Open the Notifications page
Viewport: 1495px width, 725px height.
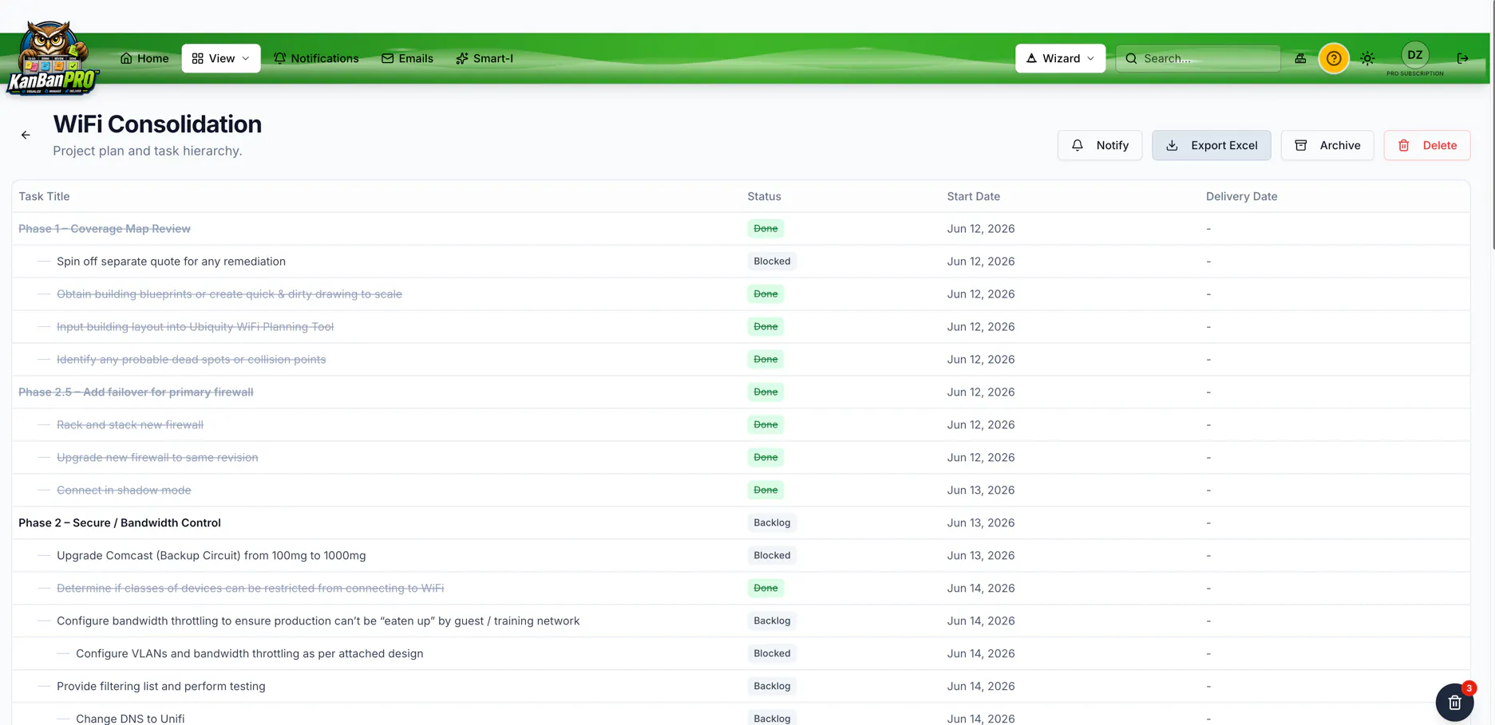(x=316, y=58)
